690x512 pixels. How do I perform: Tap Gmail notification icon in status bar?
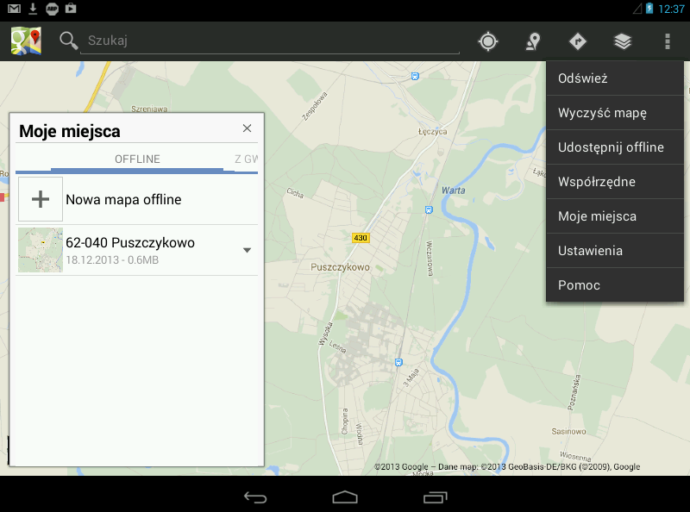[x=14, y=9]
